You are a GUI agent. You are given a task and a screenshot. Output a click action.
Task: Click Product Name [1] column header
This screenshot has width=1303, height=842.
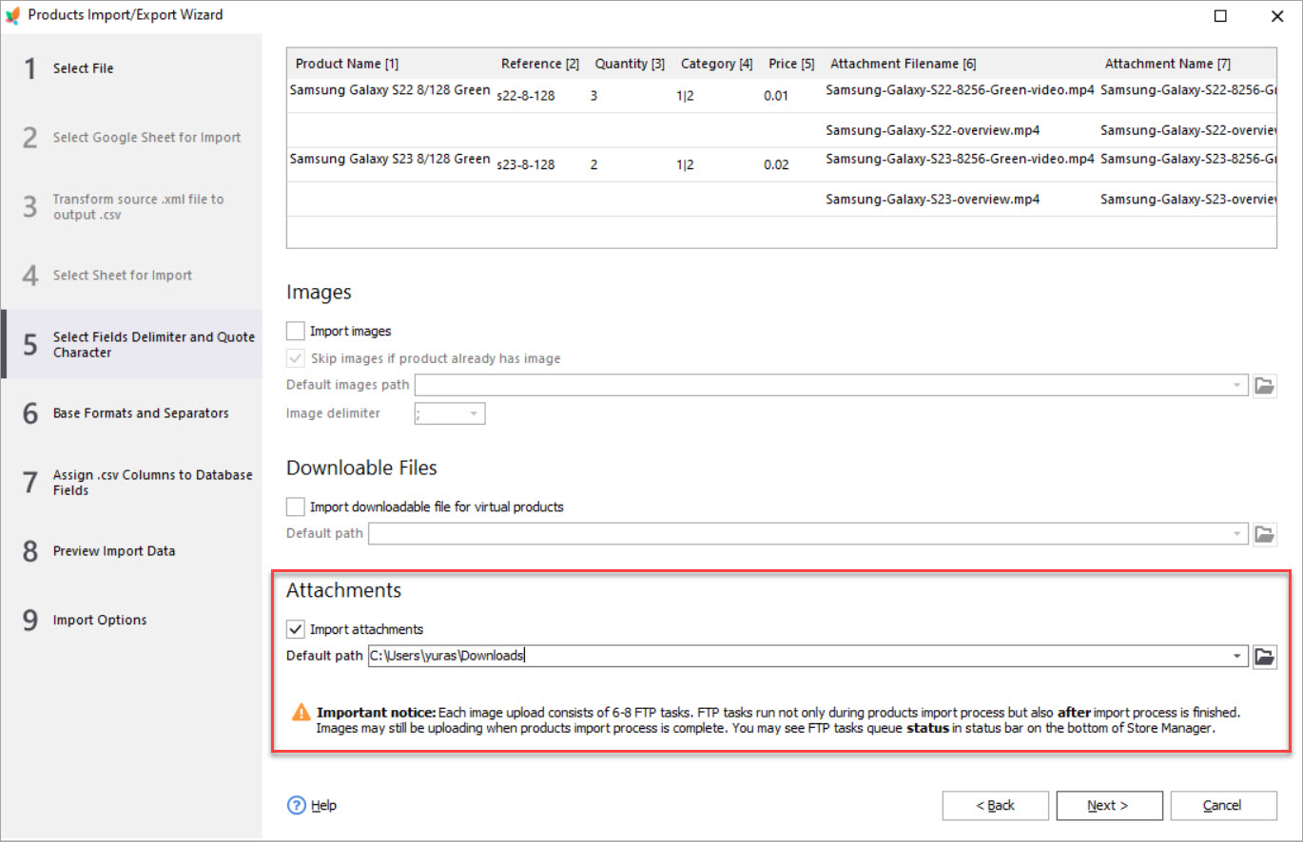[347, 64]
